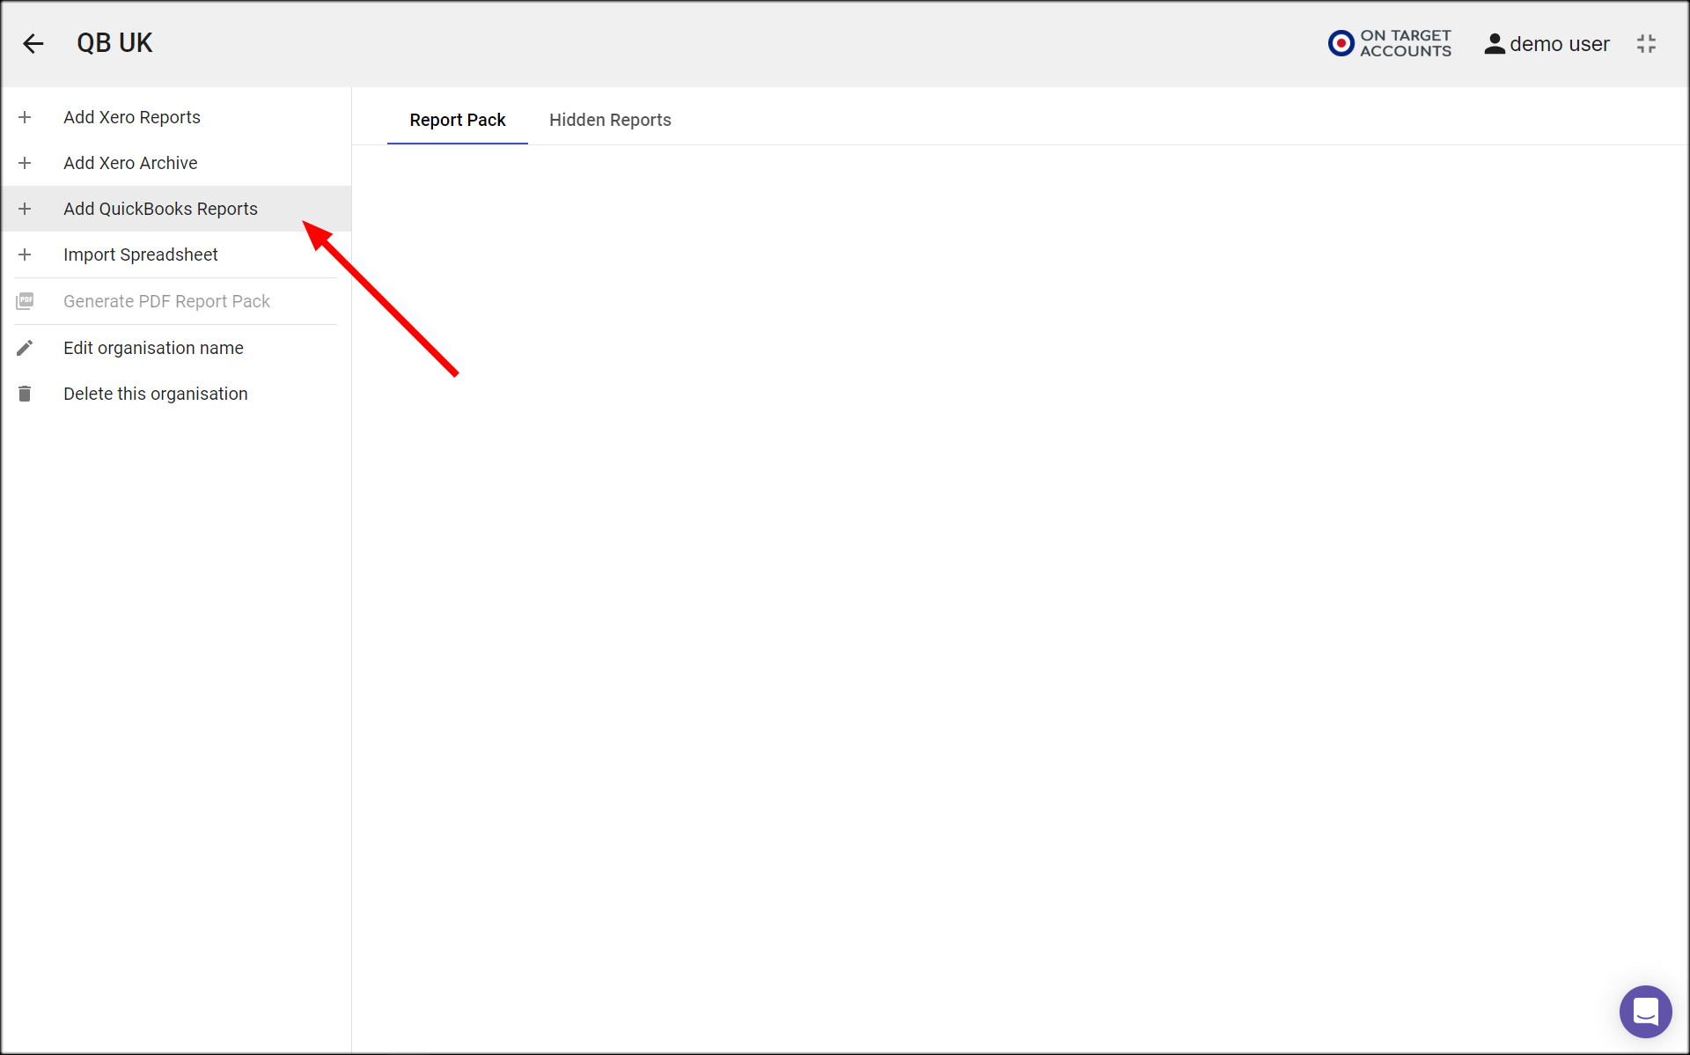Select Generate PDF Report Pack

pyautogui.click(x=177, y=301)
